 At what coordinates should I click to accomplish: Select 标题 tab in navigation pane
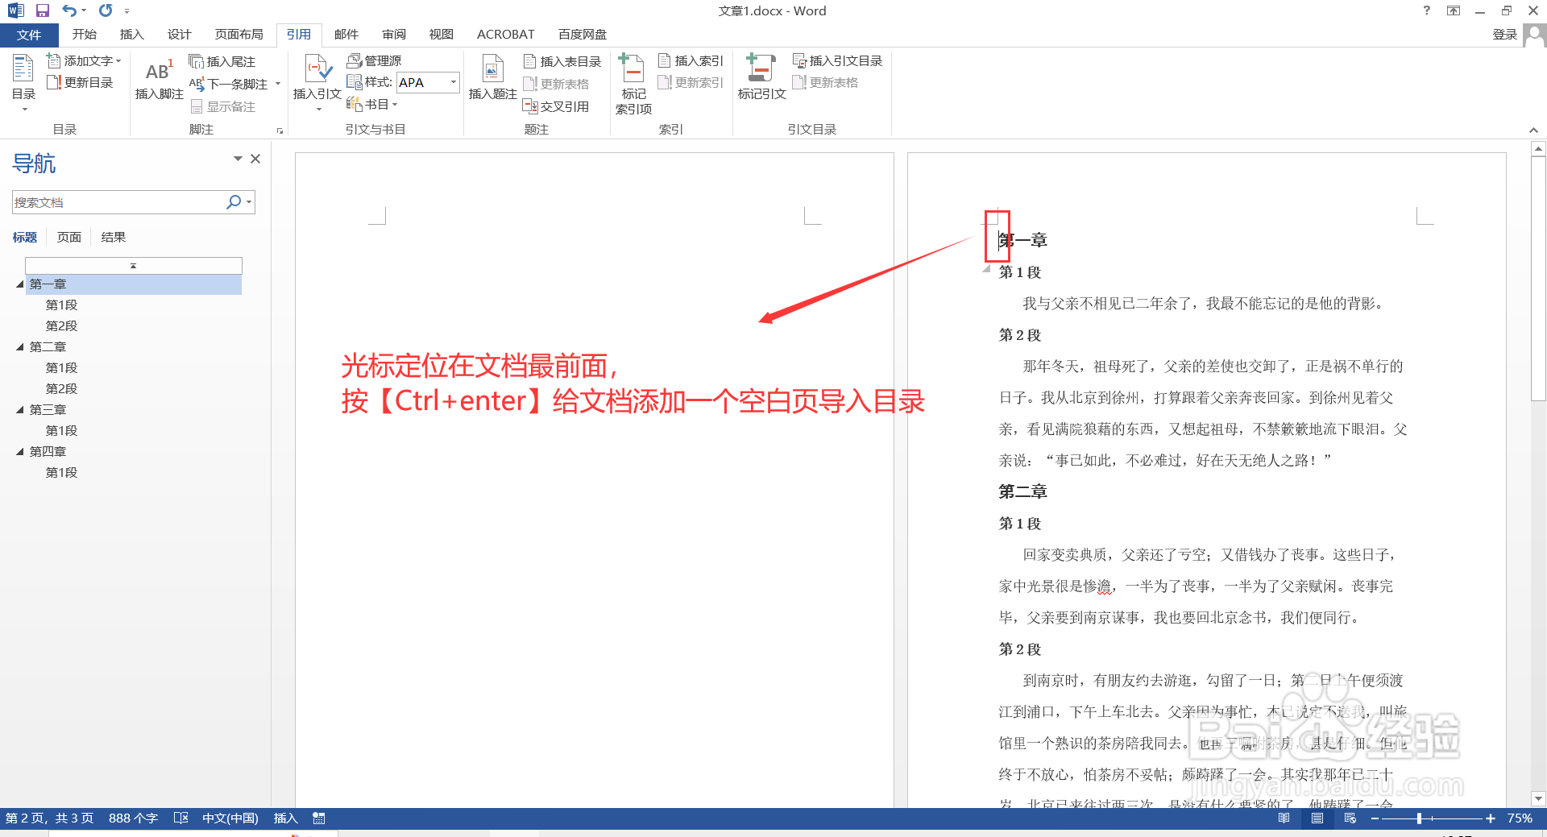[x=25, y=237]
